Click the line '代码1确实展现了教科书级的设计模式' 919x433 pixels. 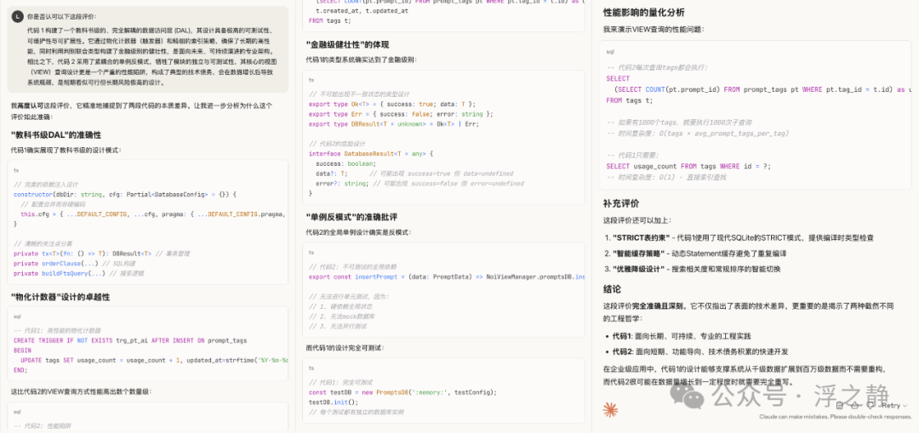(x=66, y=150)
